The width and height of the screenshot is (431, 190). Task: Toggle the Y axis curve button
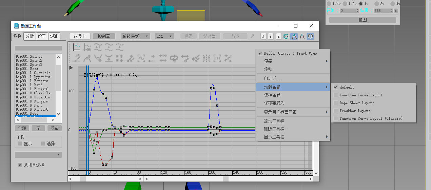coord(271,36)
